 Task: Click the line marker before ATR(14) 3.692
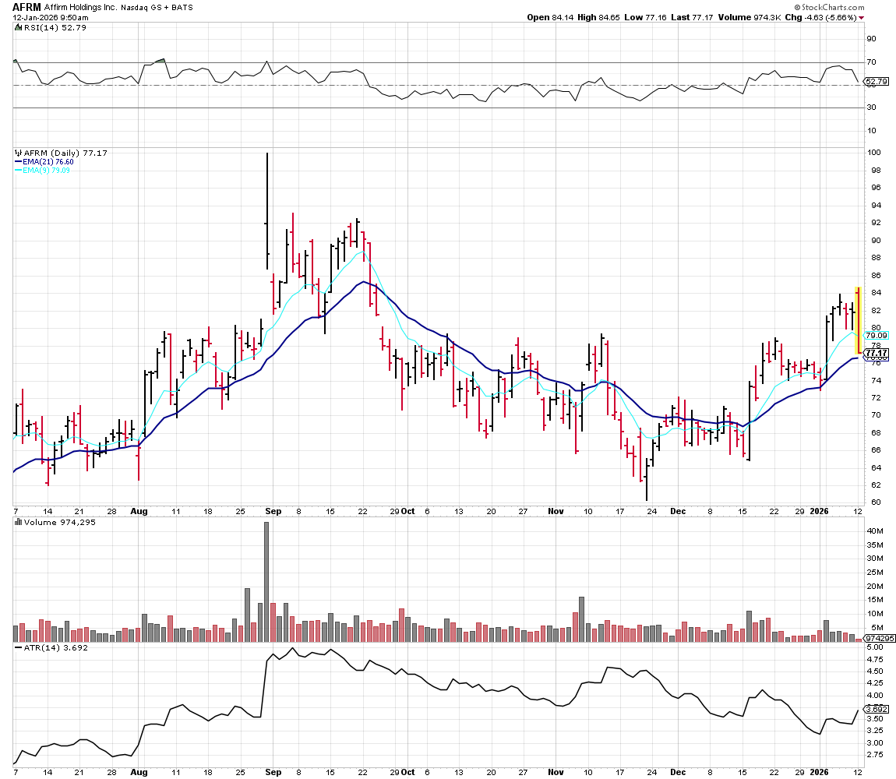[18, 647]
